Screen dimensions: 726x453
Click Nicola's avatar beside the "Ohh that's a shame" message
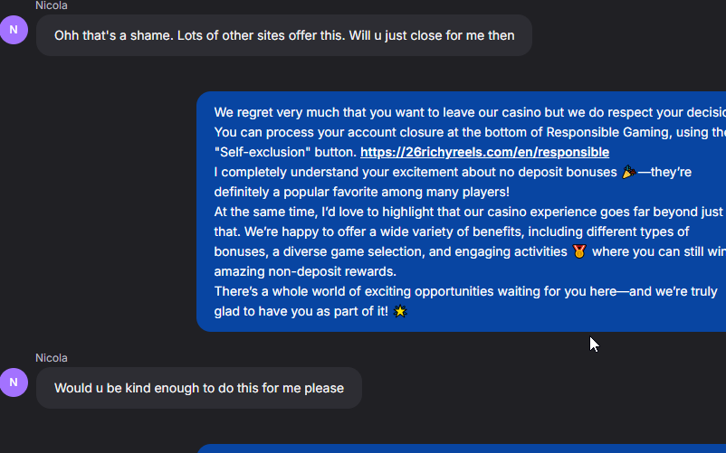(14, 31)
